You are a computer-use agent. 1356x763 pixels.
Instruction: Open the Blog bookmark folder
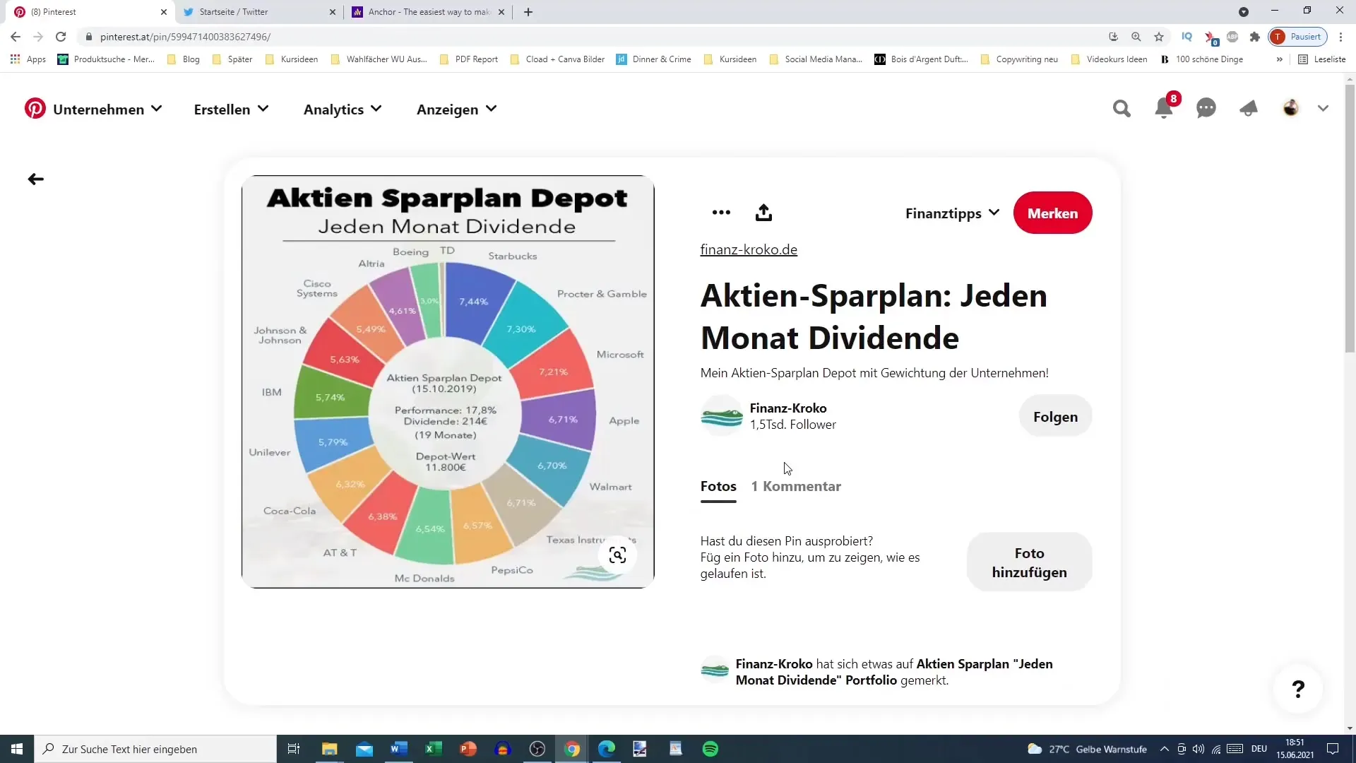pos(184,59)
